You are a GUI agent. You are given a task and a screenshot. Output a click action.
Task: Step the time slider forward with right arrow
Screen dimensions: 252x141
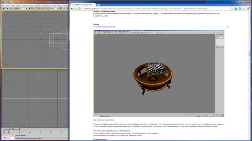click(21, 129)
